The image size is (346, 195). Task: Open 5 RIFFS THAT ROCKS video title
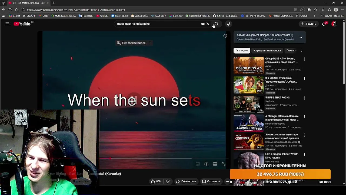click(277, 97)
